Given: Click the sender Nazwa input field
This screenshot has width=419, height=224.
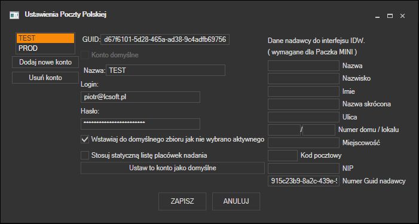Looking at the screenshot, I should [x=304, y=66].
